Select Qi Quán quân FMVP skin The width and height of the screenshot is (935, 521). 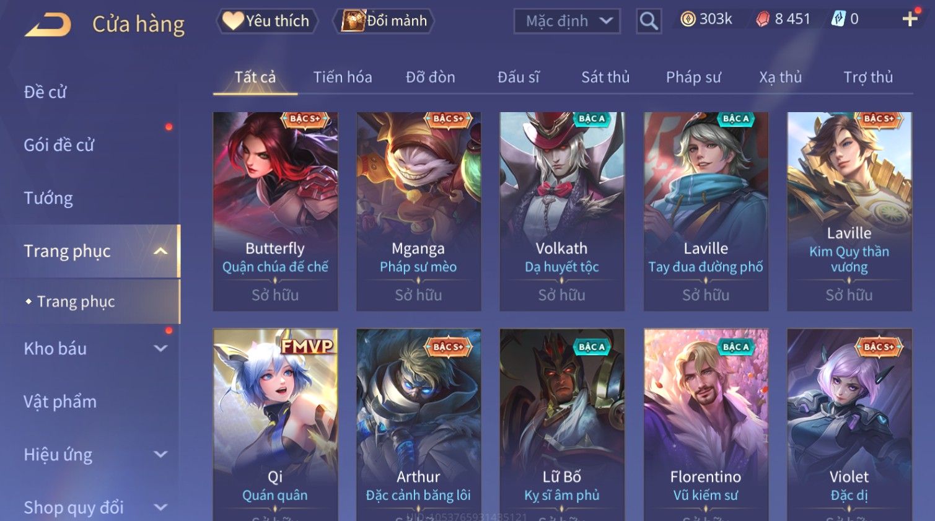[275, 424]
